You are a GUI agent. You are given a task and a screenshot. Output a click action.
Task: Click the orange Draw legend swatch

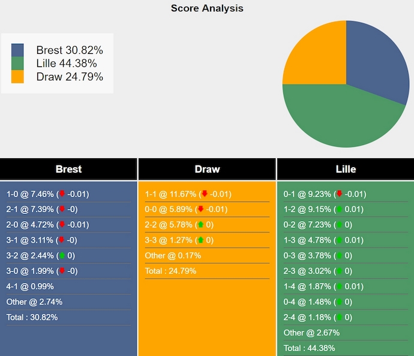pos(17,77)
